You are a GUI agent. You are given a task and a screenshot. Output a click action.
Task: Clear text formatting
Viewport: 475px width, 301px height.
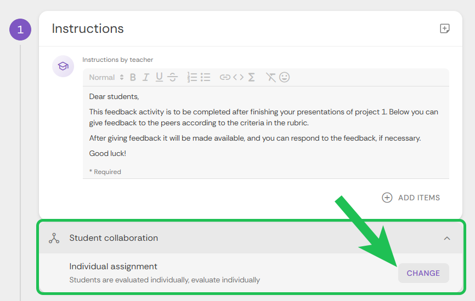(271, 78)
